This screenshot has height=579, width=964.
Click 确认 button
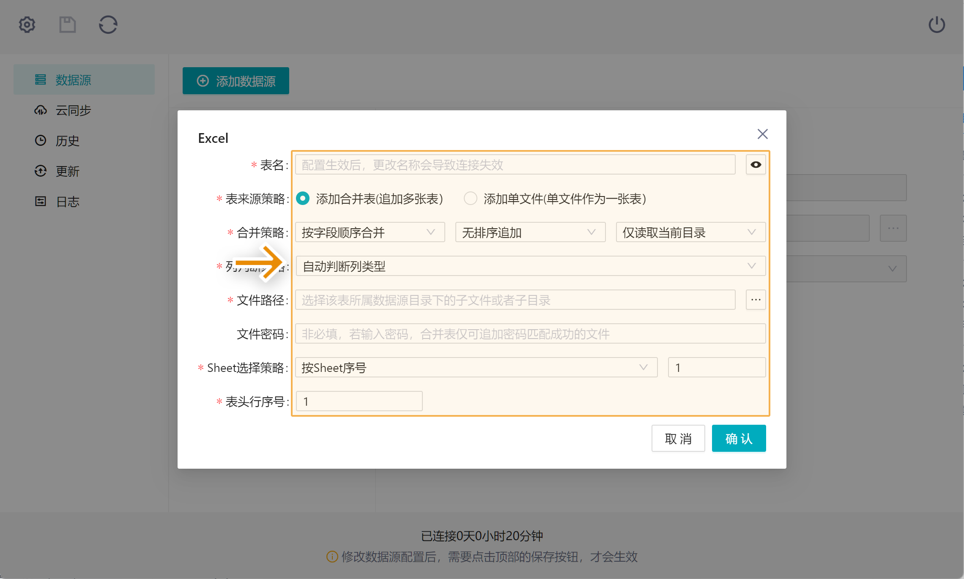coord(739,439)
